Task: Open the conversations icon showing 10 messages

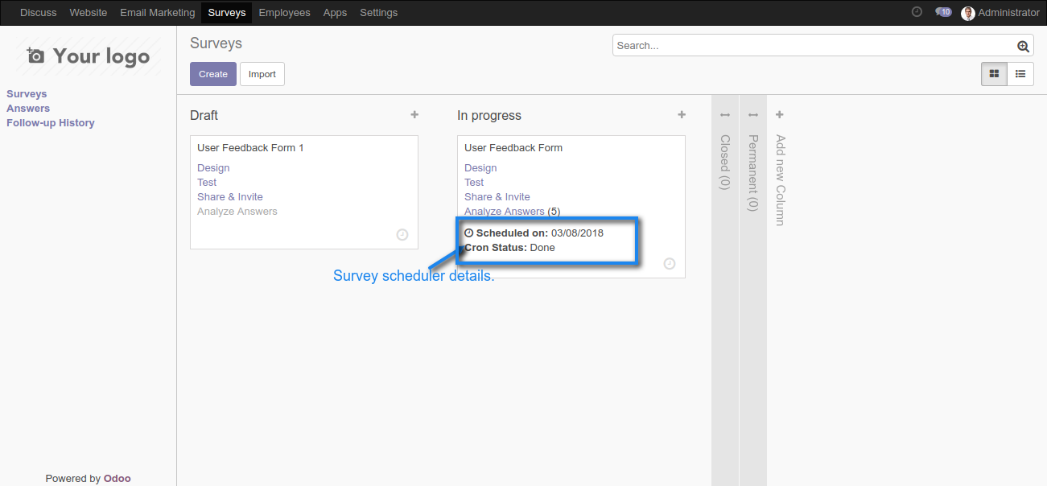Action: tap(943, 12)
